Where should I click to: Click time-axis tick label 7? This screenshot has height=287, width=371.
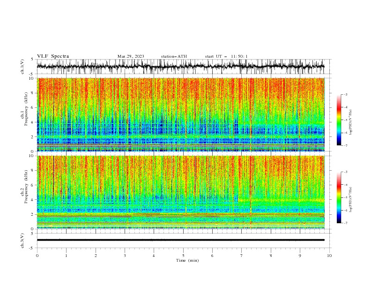tap(241, 256)
